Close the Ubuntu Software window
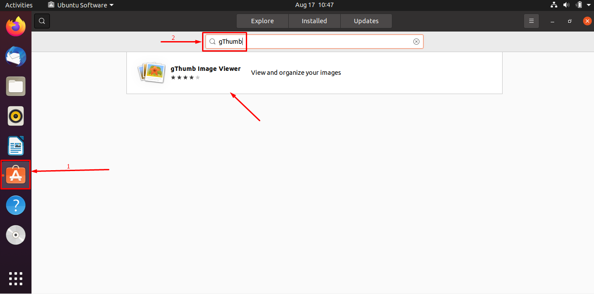The width and height of the screenshot is (594, 294). pos(587,21)
